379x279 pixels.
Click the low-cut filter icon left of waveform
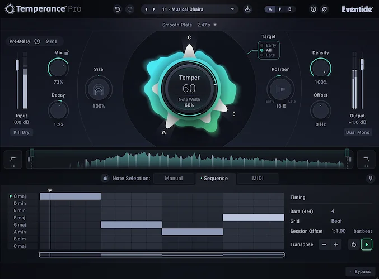pyautogui.click(x=13, y=160)
